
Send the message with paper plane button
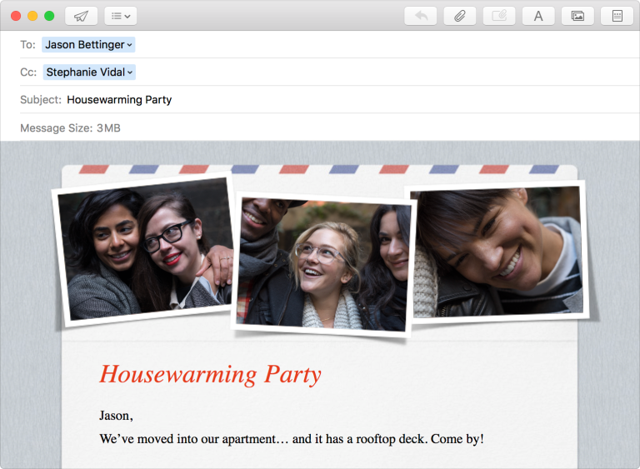pos(81,16)
